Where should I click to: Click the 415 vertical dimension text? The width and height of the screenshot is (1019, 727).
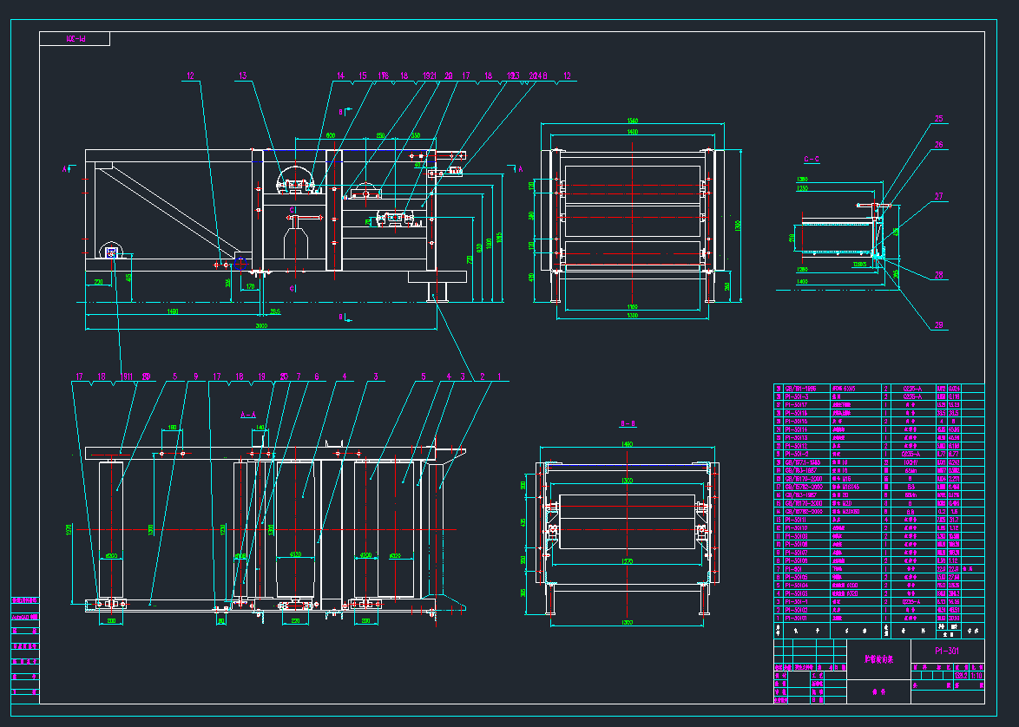coord(128,278)
